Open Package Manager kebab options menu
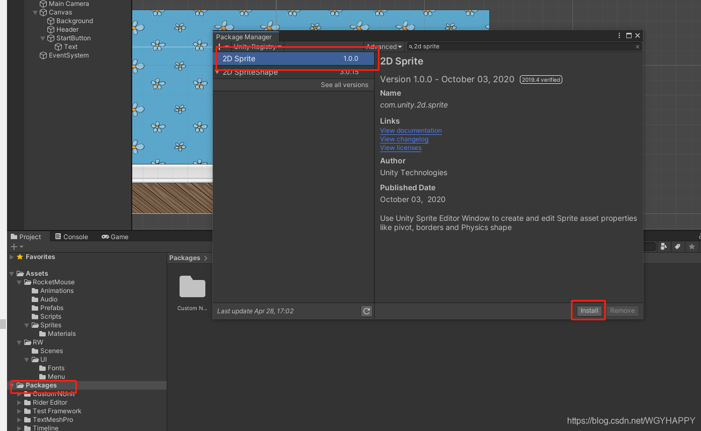Image resolution: width=701 pixels, height=431 pixels. (619, 35)
